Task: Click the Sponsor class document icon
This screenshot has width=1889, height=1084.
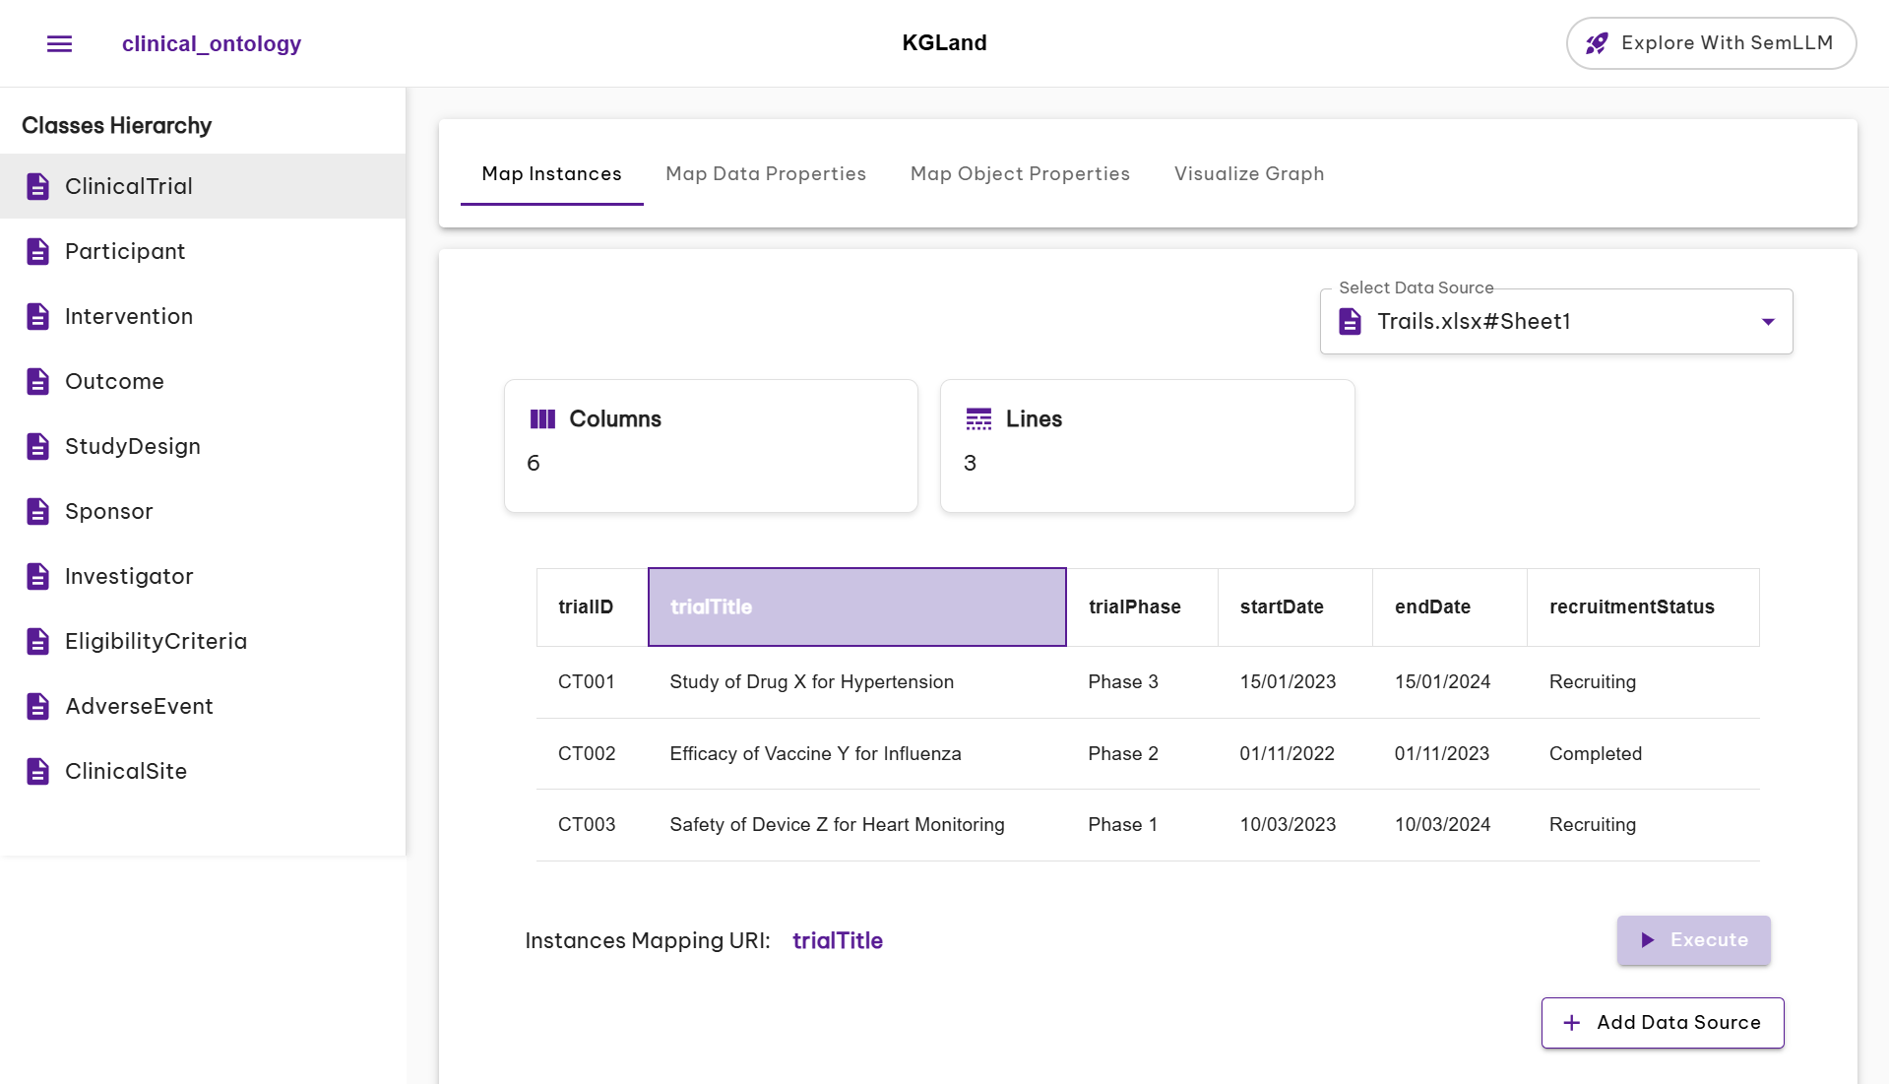Action: pyautogui.click(x=37, y=512)
